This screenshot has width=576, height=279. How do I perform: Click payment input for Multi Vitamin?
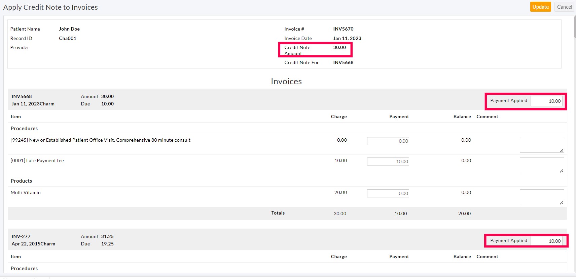[388, 193]
